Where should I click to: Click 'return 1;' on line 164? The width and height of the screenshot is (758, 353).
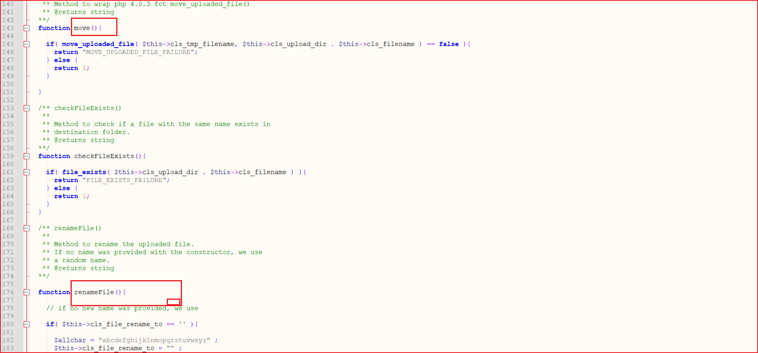click(x=72, y=196)
